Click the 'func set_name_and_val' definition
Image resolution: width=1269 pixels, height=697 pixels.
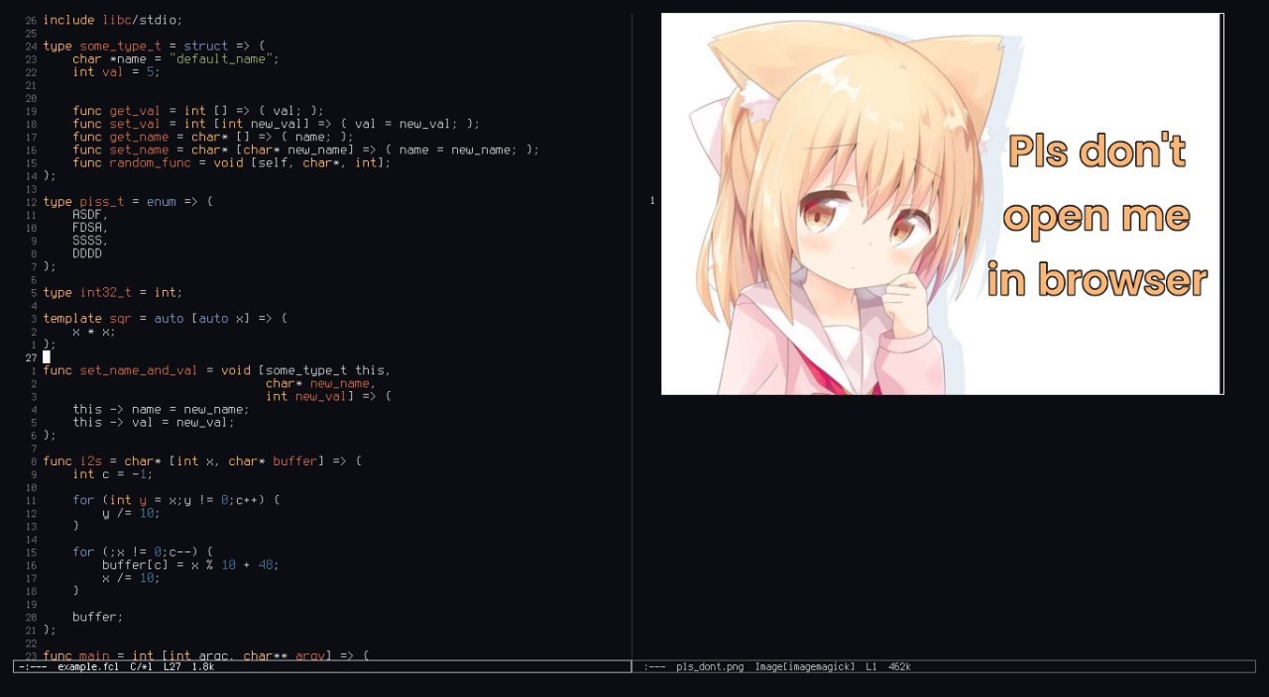[216, 370]
